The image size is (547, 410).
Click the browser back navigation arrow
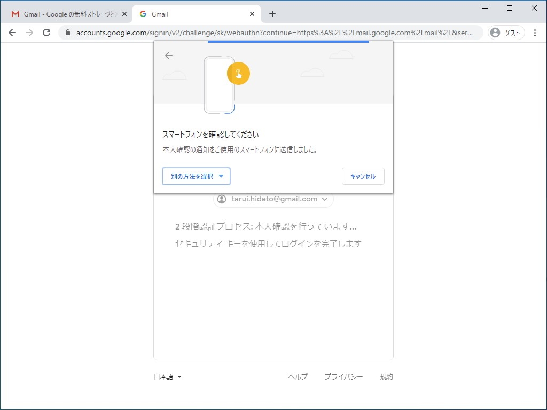click(x=12, y=33)
